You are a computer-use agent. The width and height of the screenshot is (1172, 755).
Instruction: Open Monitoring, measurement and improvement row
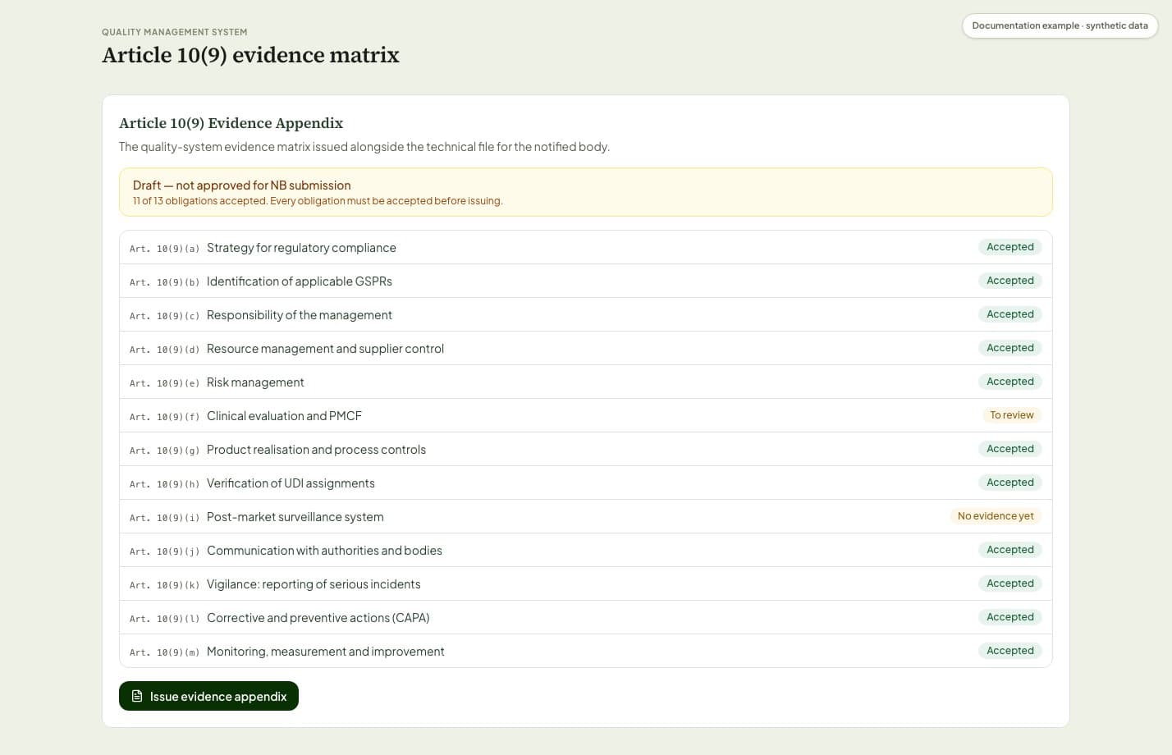click(585, 651)
